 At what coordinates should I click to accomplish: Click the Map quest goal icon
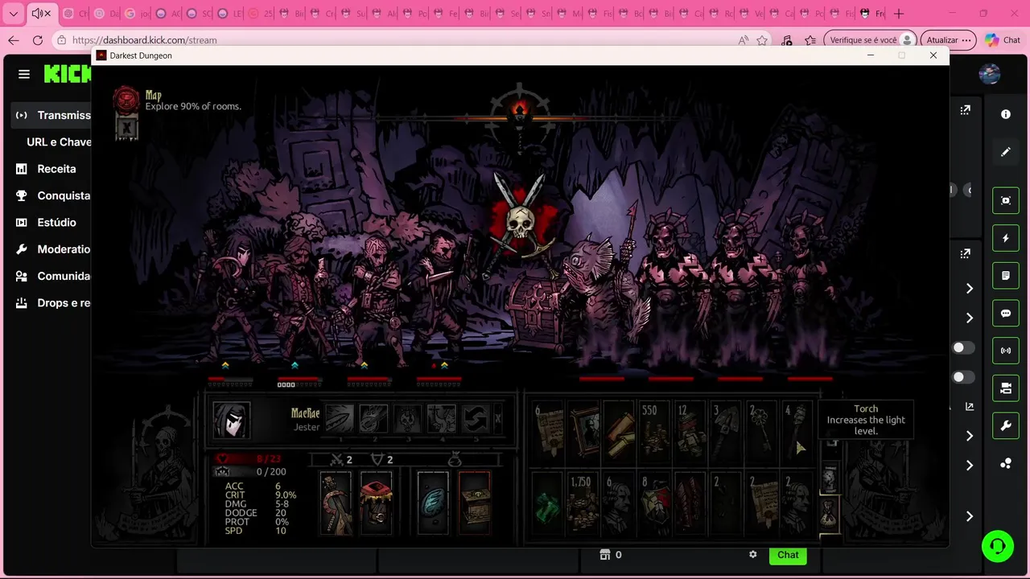click(x=126, y=100)
